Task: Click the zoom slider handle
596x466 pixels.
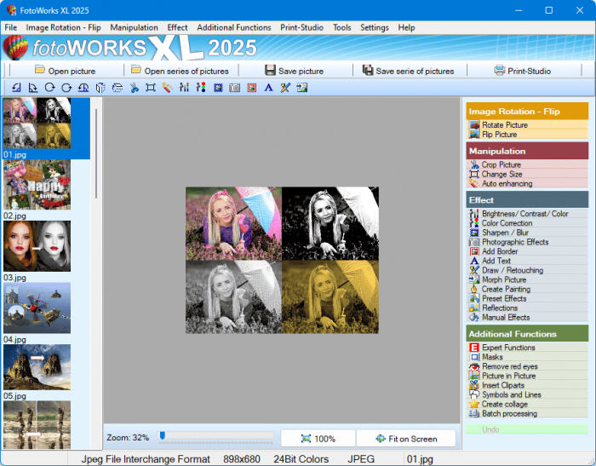Action: click(x=162, y=436)
